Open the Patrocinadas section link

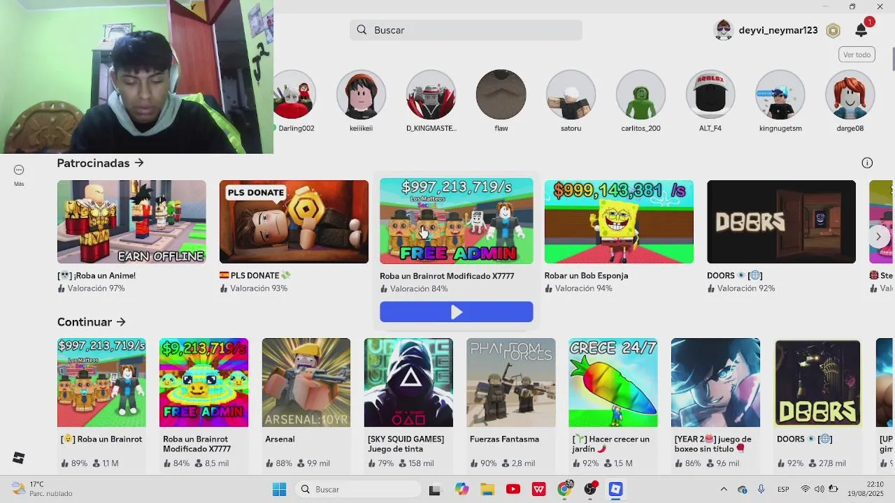(x=100, y=163)
